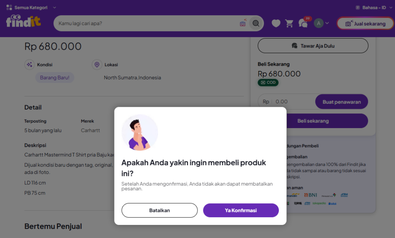Click the search box 'Kamu lagi cari apa?'
The height and width of the screenshot is (238, 395).
click(147, 24)
